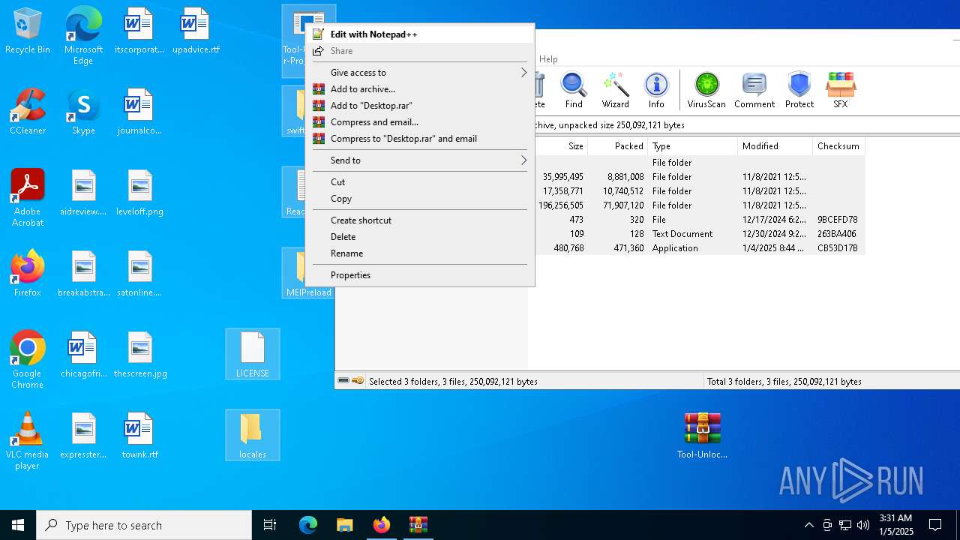Select the Firefox desktop shortcut
The height and width of the screenshot is (540, 960).
(28, 274)
